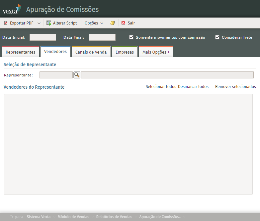
Task: Click Remover selecionados link
Action: [x=235, y=87]
